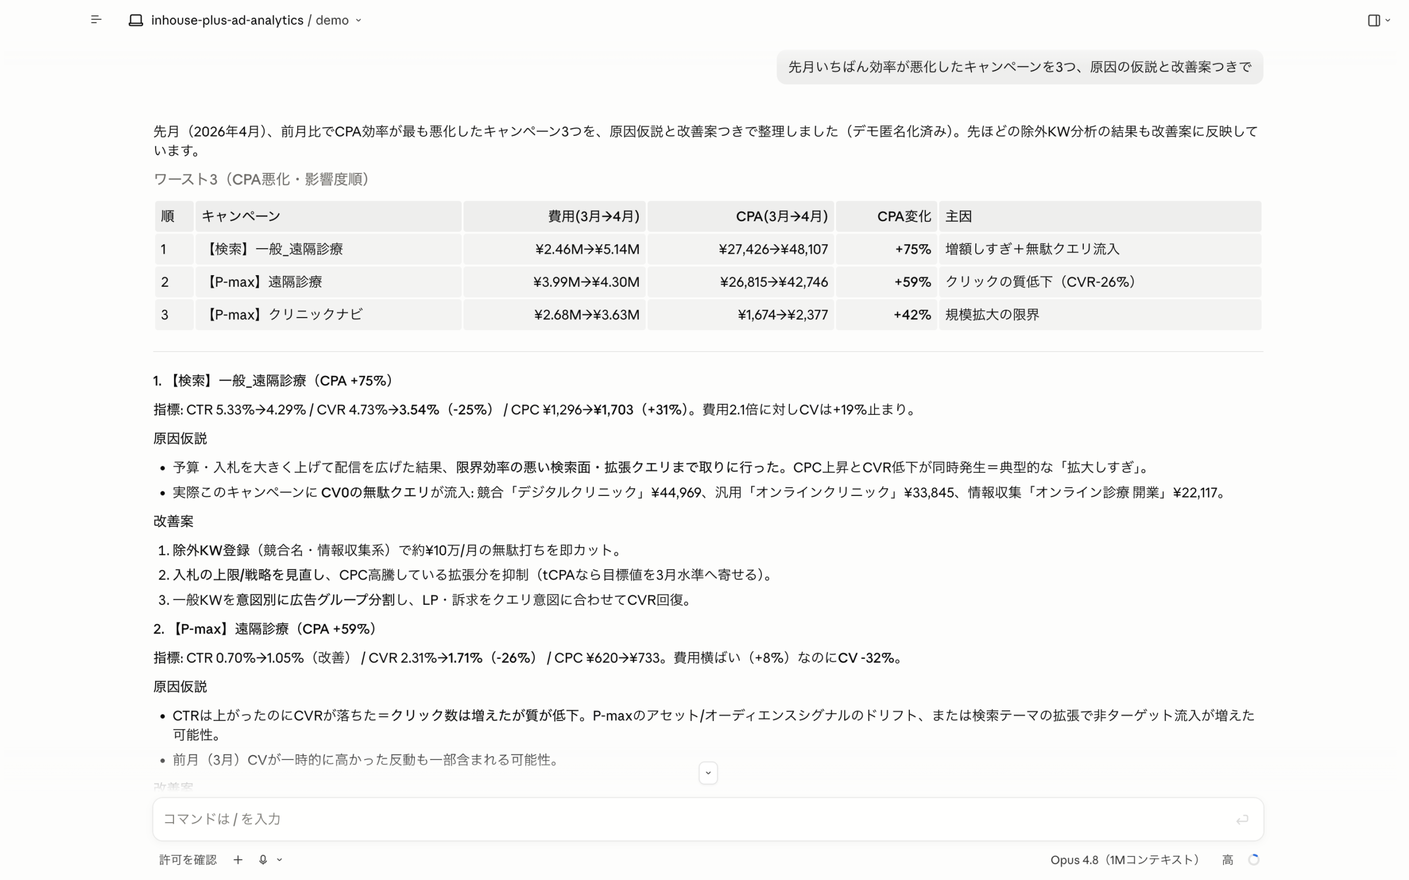The height and width of the screenshot is (880, 1409).
Task: Click the laptop project icon
Action: pyautogui.click(x=135, y=20)
